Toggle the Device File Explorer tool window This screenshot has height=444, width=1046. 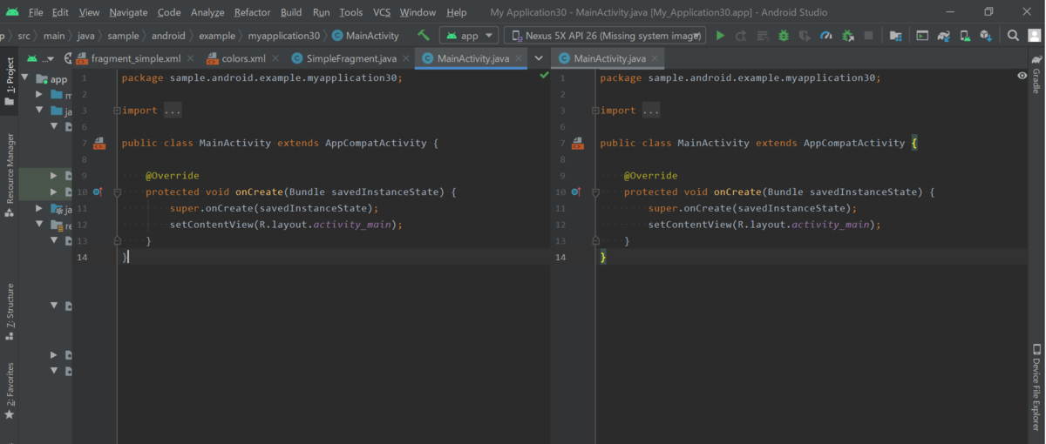1036,388
